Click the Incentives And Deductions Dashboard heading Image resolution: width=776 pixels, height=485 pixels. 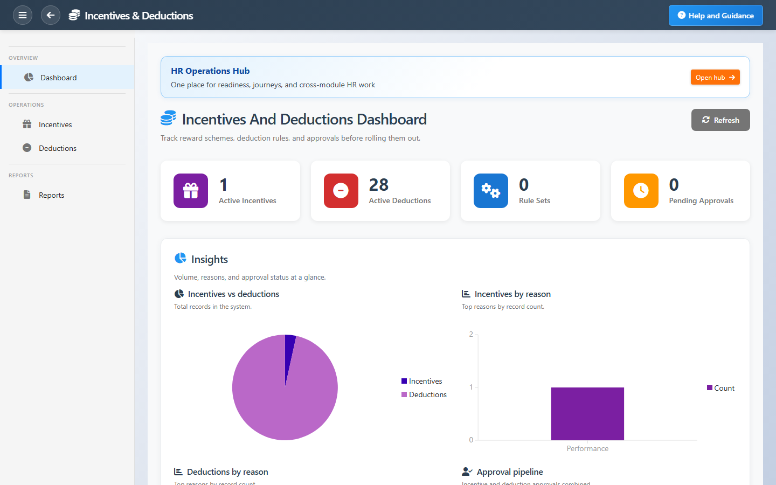tap(304, 119)
